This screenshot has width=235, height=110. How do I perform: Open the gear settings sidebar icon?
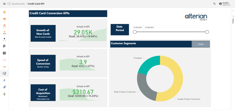4,87
